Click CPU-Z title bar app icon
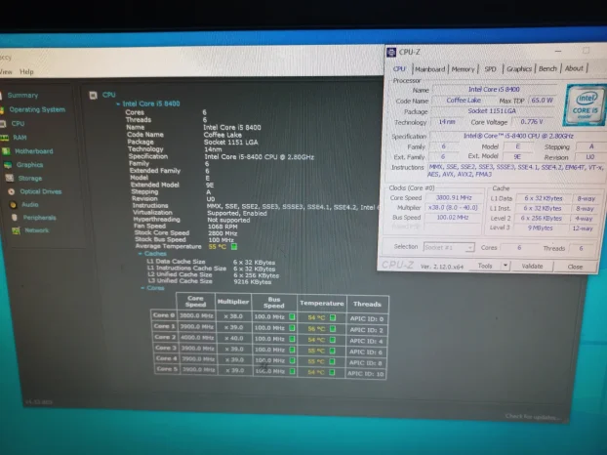607x455 pixels. [x=391, y=52]
